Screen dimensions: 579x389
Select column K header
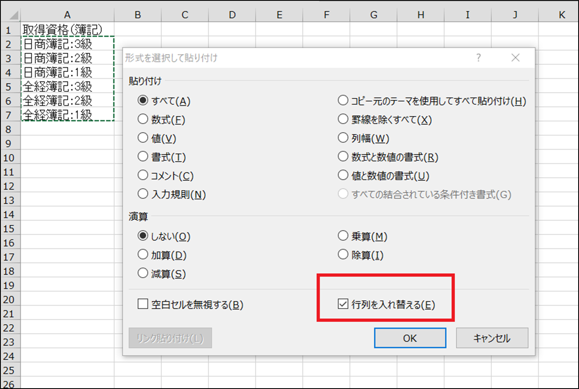pyautogui.click(x=562, y=15)
